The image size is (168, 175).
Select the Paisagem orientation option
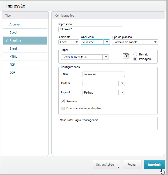(x=136, y=59)
